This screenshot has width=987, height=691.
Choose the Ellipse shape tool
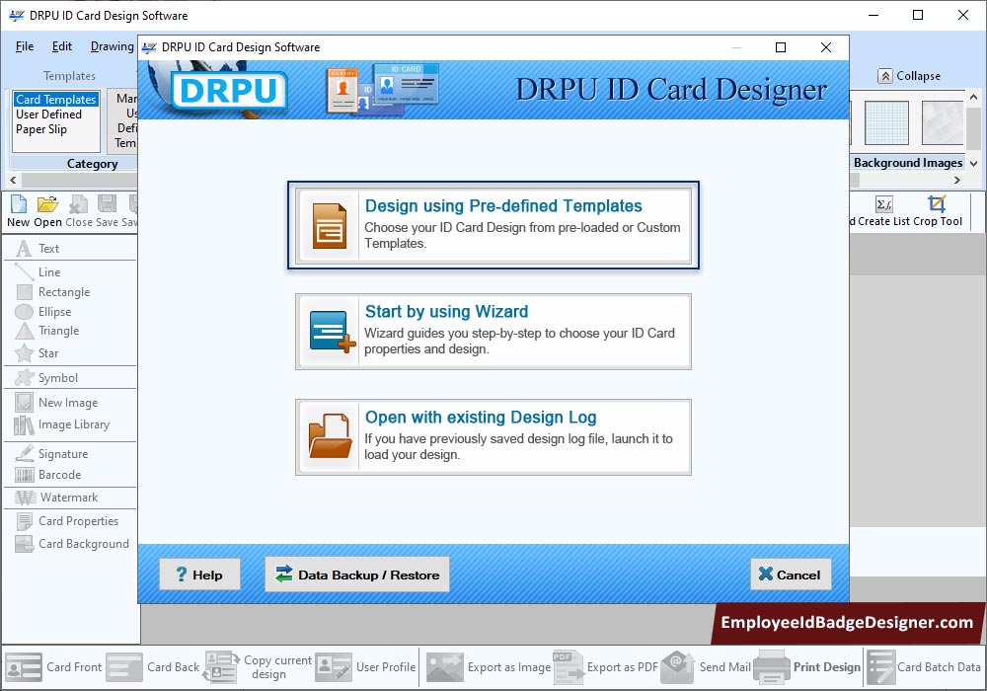(x=42, y=312)
